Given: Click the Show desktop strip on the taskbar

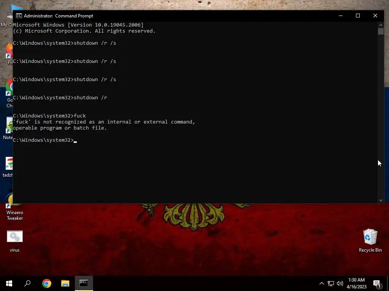Looking at the screenshot, I should click(388, 283).
